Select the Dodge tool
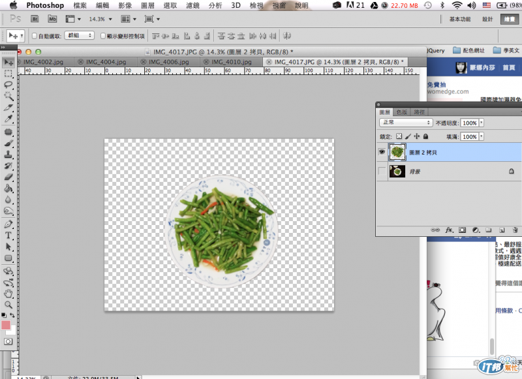The image size is (522, 379). (8, 211)
